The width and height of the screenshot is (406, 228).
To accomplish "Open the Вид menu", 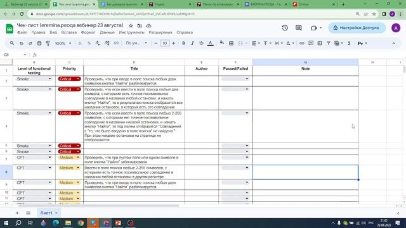I will click(53, 32).
